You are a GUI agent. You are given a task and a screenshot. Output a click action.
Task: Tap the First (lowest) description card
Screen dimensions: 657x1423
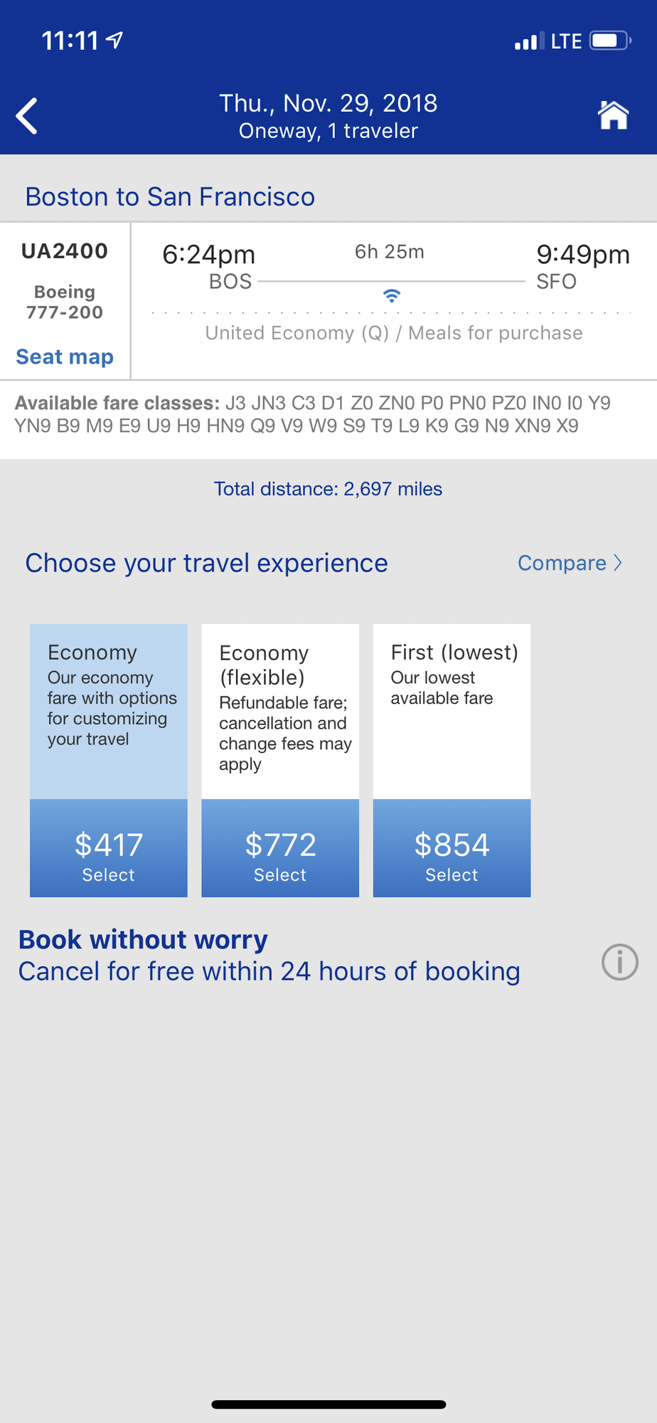[452, 711]
